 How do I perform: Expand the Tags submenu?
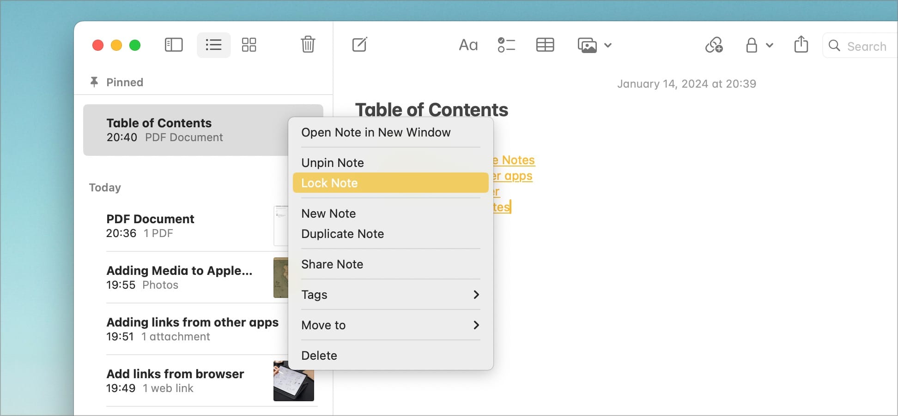tap(390, 295)
